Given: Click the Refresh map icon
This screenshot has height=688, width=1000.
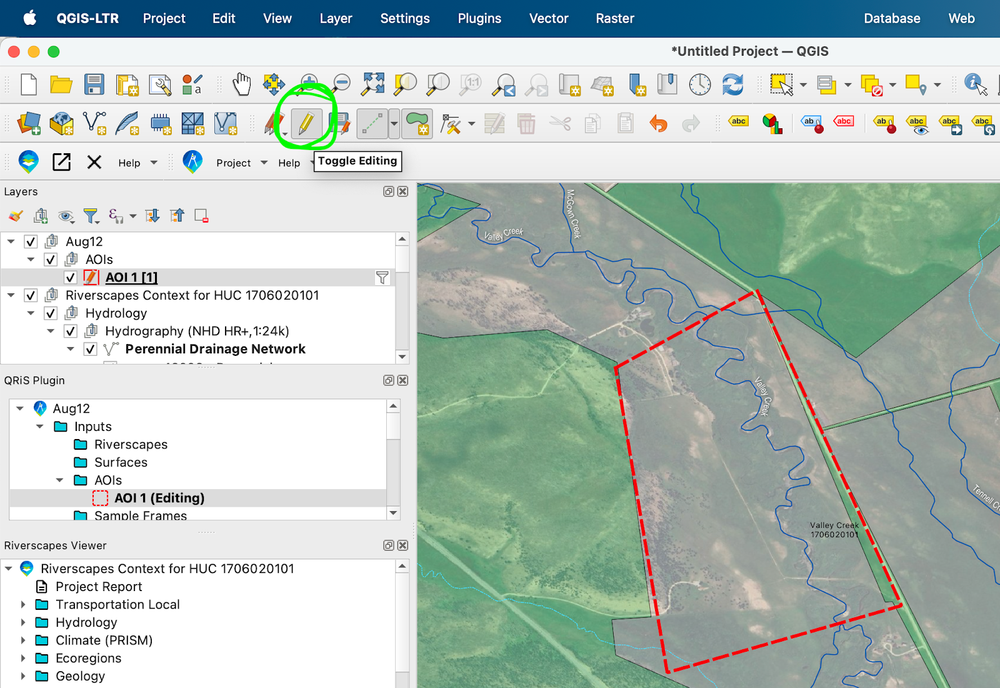Looking at the screenshot, I should pos(732,84).
